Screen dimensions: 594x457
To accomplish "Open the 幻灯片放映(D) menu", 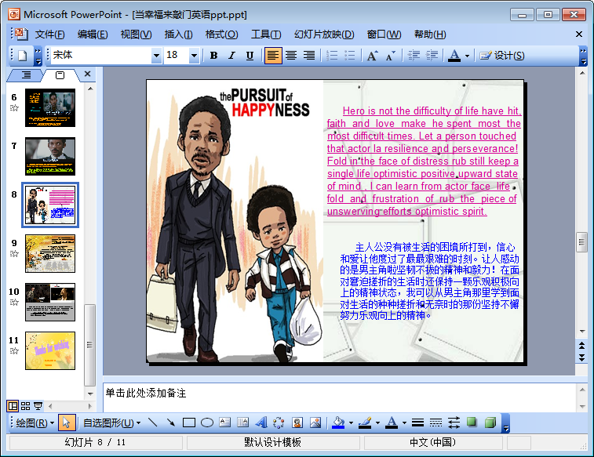I will click(x=324, y=34).
